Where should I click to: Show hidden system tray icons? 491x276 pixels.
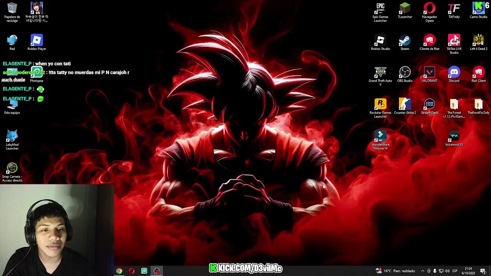pyautogui.click(x=423, y=271)
